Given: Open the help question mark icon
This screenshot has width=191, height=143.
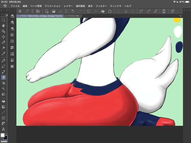Looking at the screenshot, I should (172, 11).
